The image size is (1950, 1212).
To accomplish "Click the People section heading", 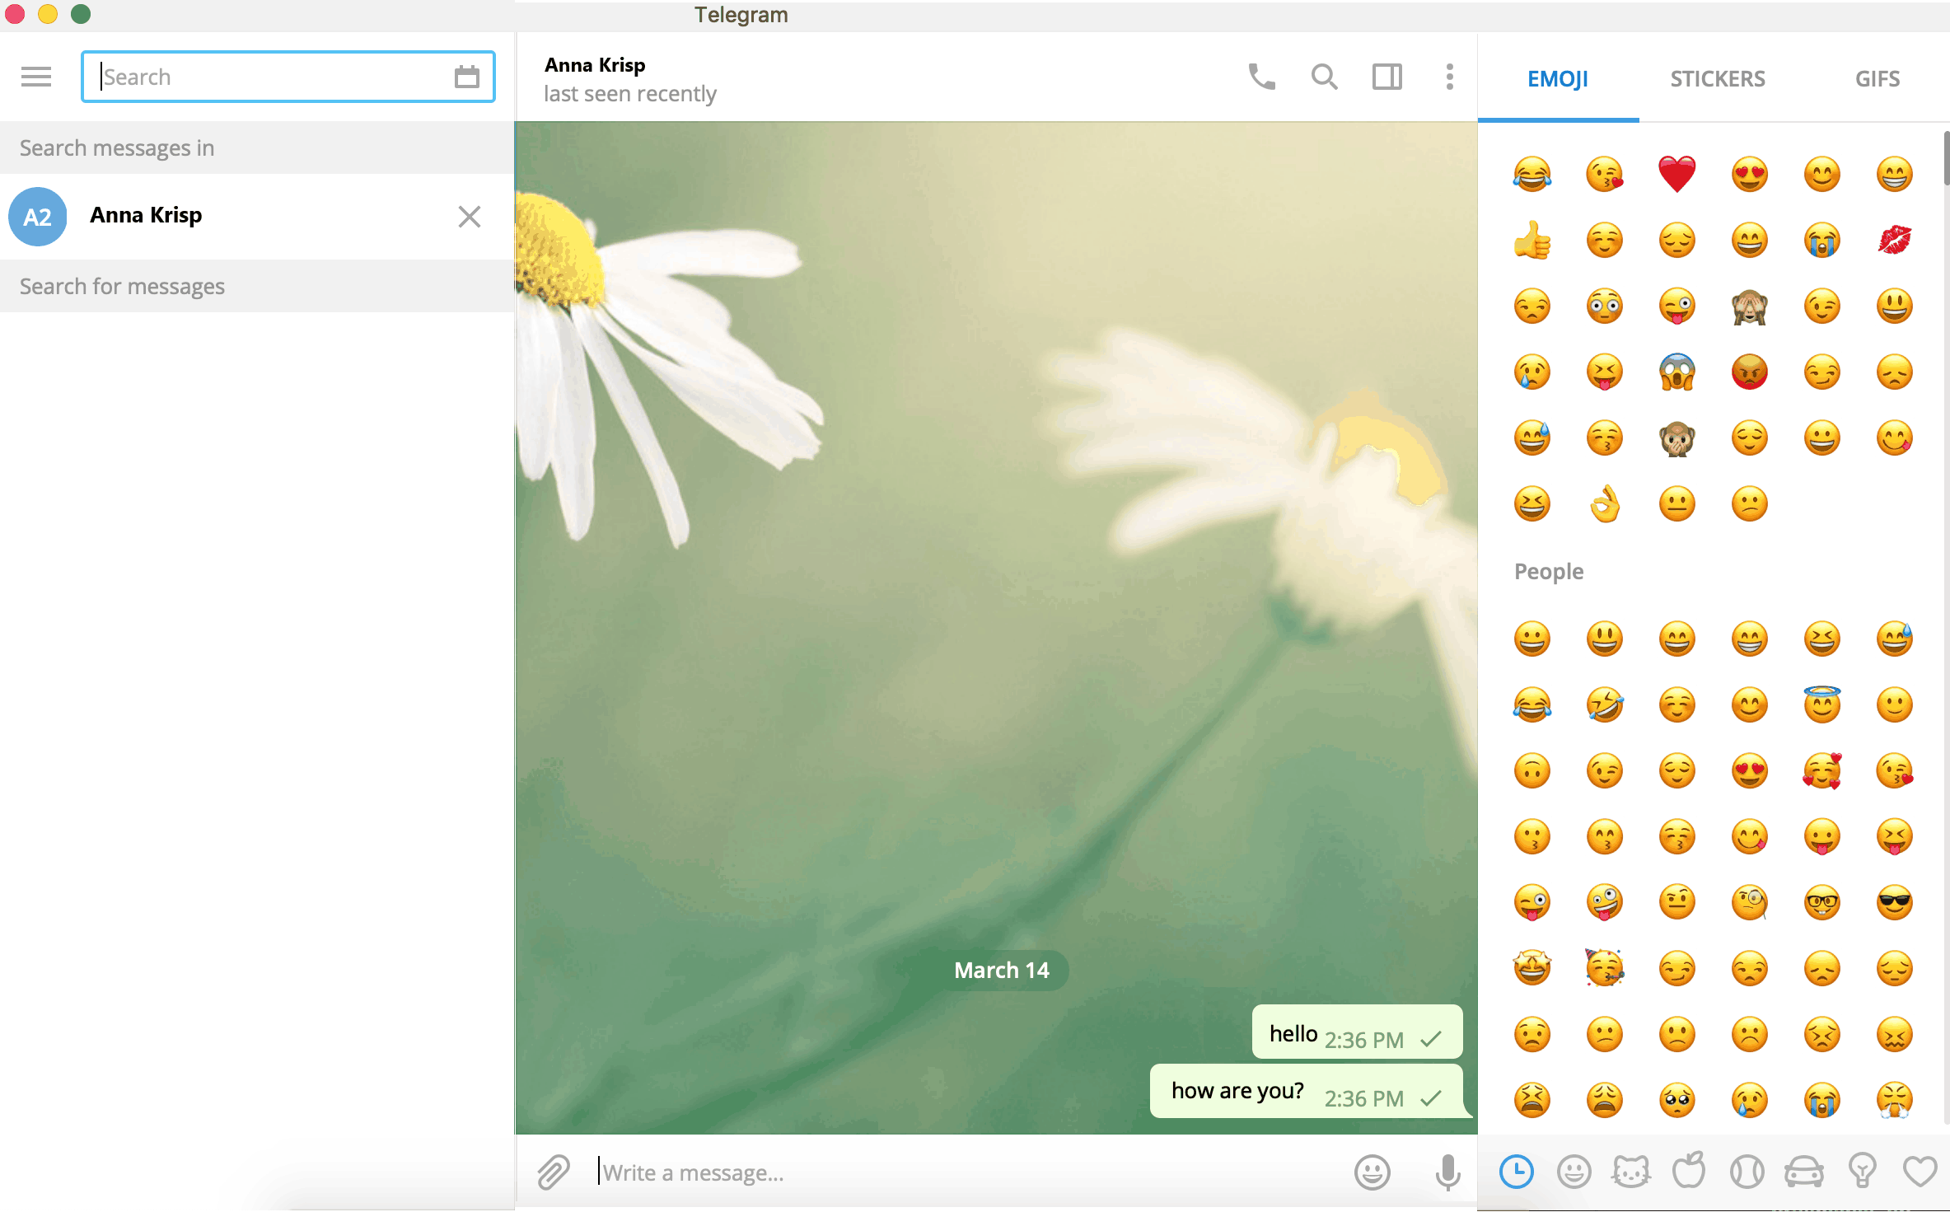I will pyautogui.click(x=1549, y=571).
